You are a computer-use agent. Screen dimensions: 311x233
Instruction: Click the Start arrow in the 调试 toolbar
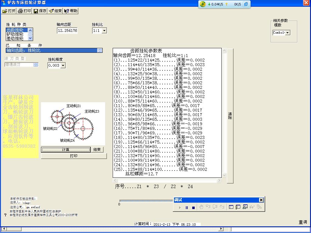180,208
